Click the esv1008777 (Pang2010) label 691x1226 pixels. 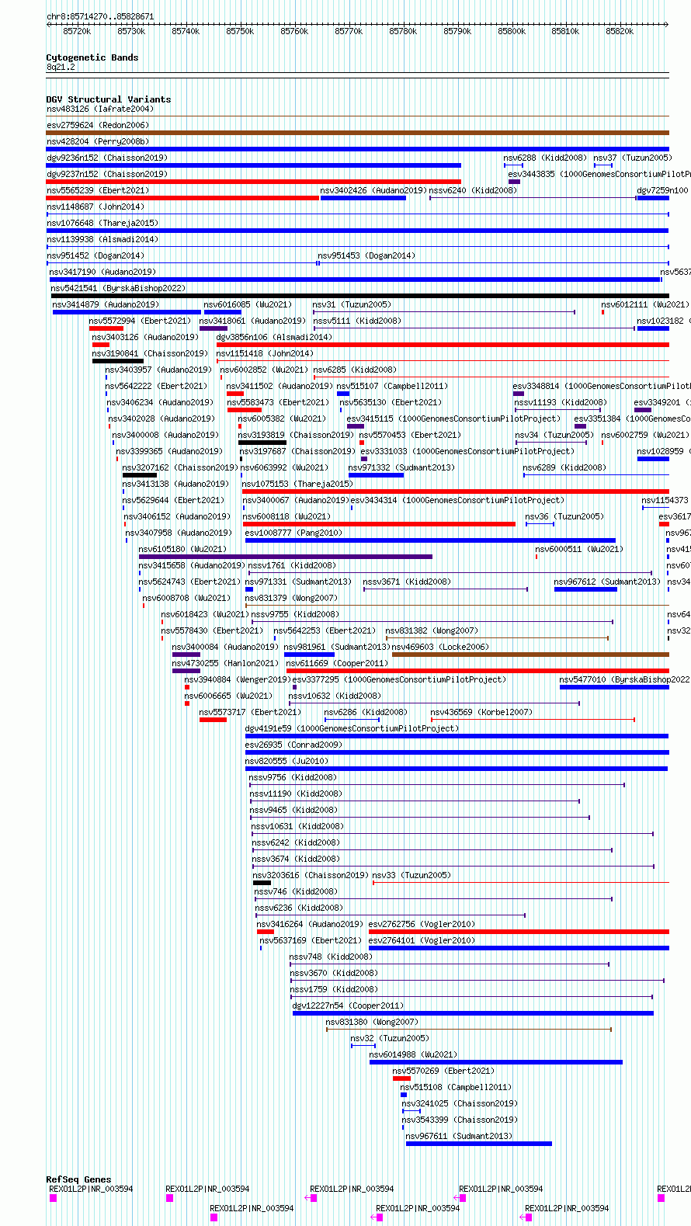pyautogui.click(x=293, y=533)
